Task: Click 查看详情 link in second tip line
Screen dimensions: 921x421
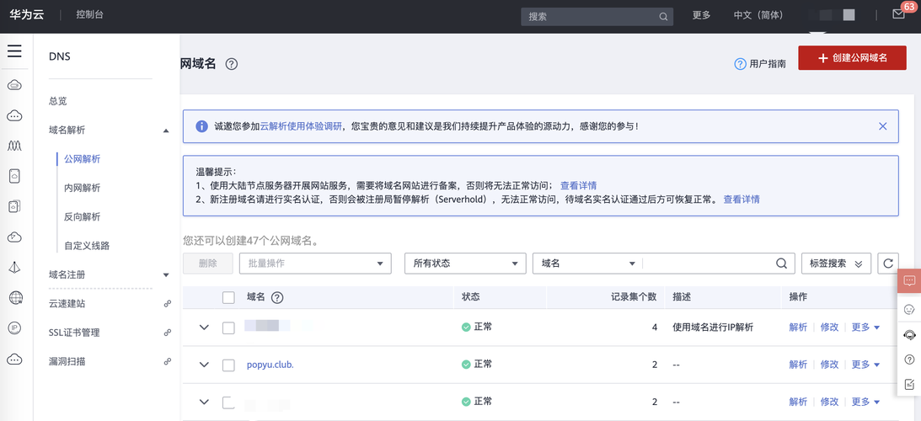Action: point(742,199)
